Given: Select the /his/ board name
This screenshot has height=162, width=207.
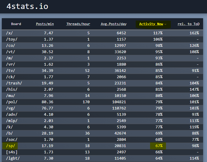Looking at the screenshot, I should click(x=12, y=90).
